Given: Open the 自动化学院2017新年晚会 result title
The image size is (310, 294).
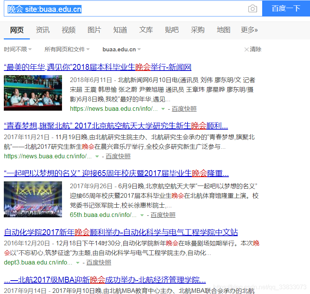Looking at the screenshot, I should coord(121,232).
